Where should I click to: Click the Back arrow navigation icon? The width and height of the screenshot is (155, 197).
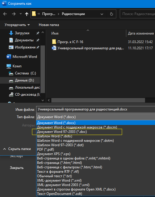[x=5, y=14]
